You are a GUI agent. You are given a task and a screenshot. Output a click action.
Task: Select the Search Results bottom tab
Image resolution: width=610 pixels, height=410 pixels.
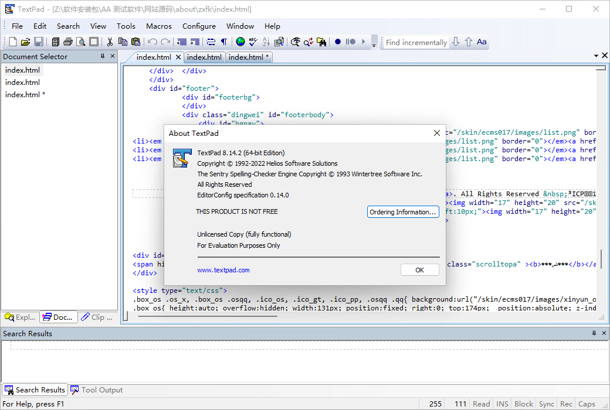pyautogui.click(x=35, y=389)
